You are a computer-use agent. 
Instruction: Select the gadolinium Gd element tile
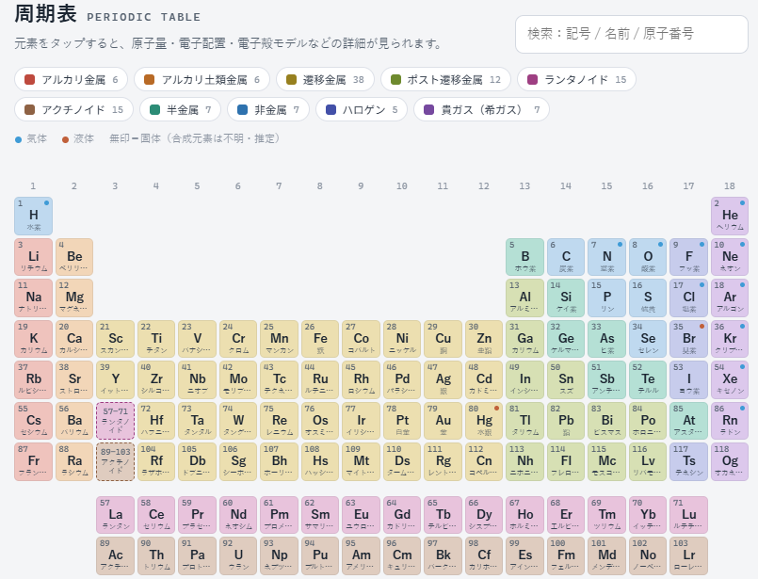[x=402, y=515]
